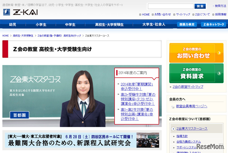Click the 国語力検定 button in navigation bar
The height and width of the screenshot is (153, 228).
[x=187, y=24]
